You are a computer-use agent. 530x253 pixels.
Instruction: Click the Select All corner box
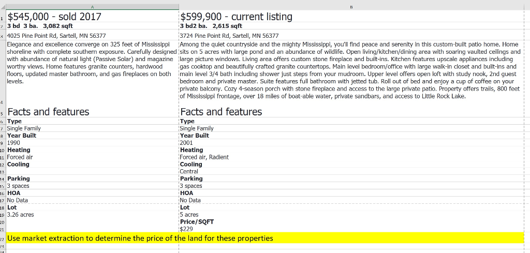pos(3,7)
